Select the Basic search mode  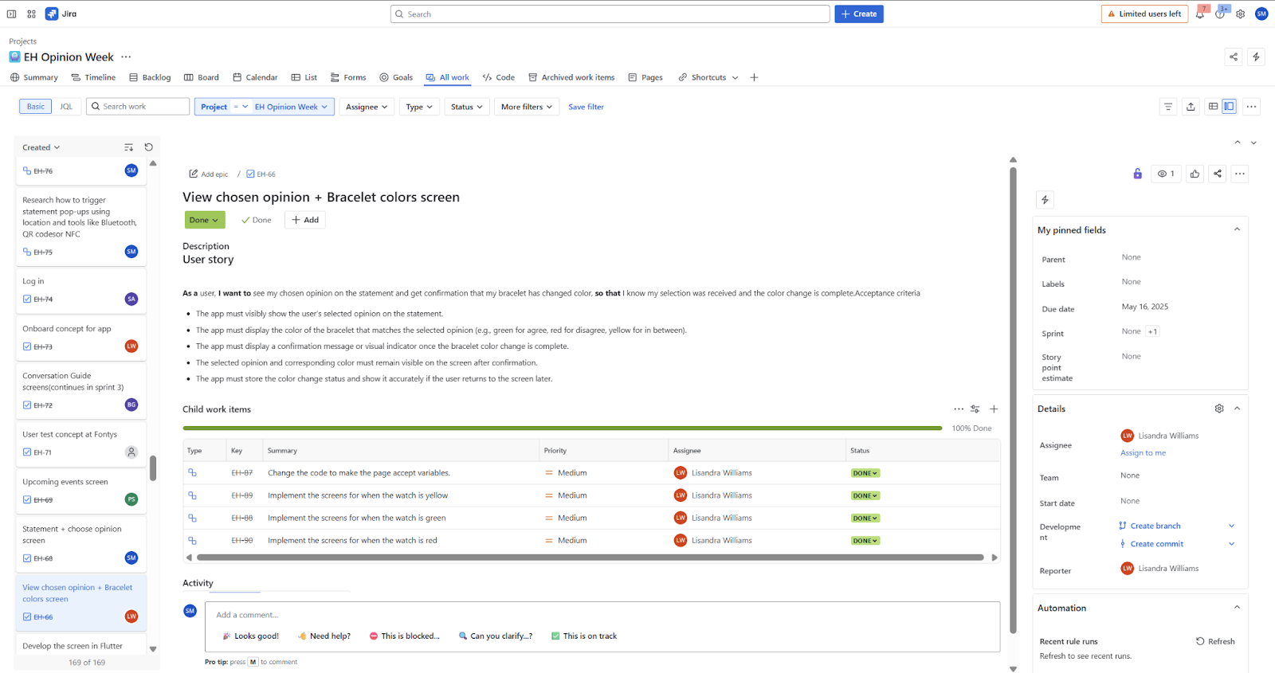pyautogui.click(x=36, y=107)
